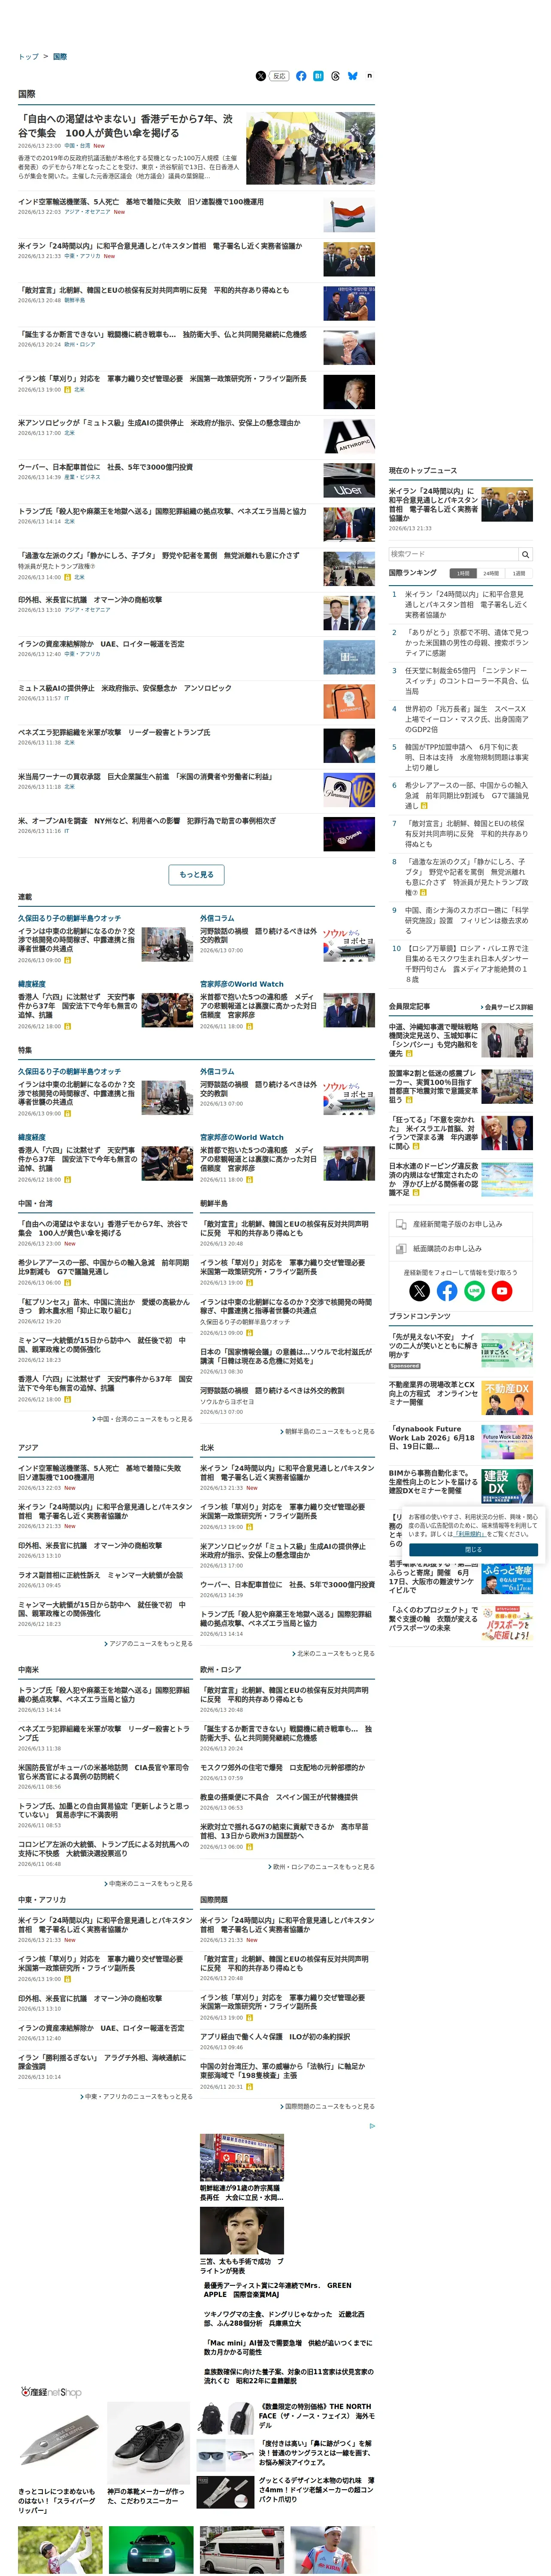Image resolution: width=551 pixels, height=2576 pixels.
Task: Switch ranking to 1週間 tab
Action: point(519,574)
